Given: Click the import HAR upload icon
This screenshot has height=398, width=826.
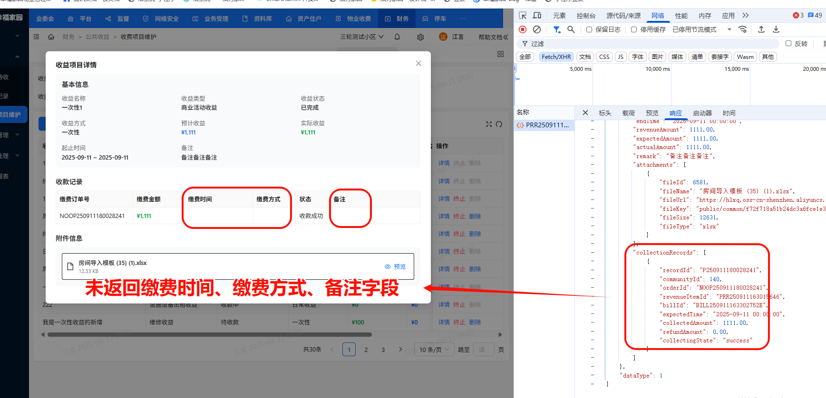Looking at the screenshot, I should (x=761, y=29).
